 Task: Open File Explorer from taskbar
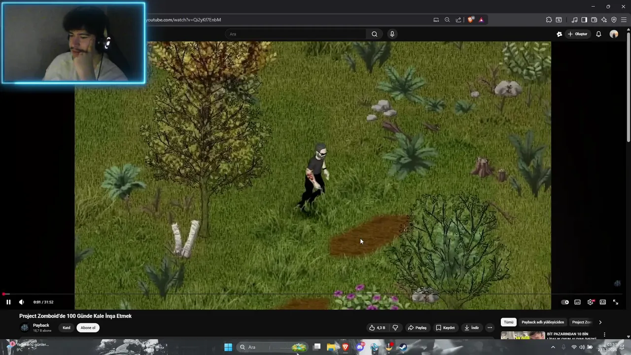point(331,347)
